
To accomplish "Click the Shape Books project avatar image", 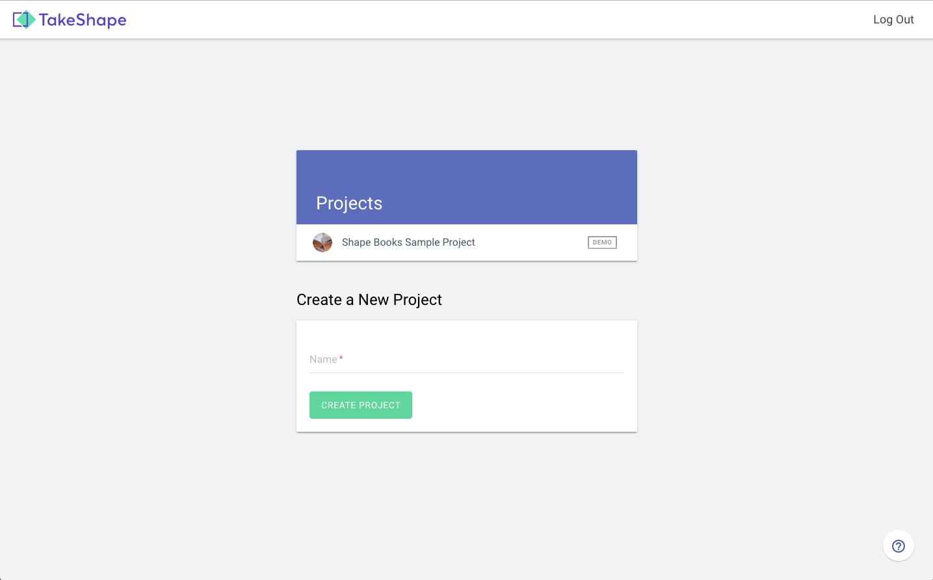I will (322, 243).
